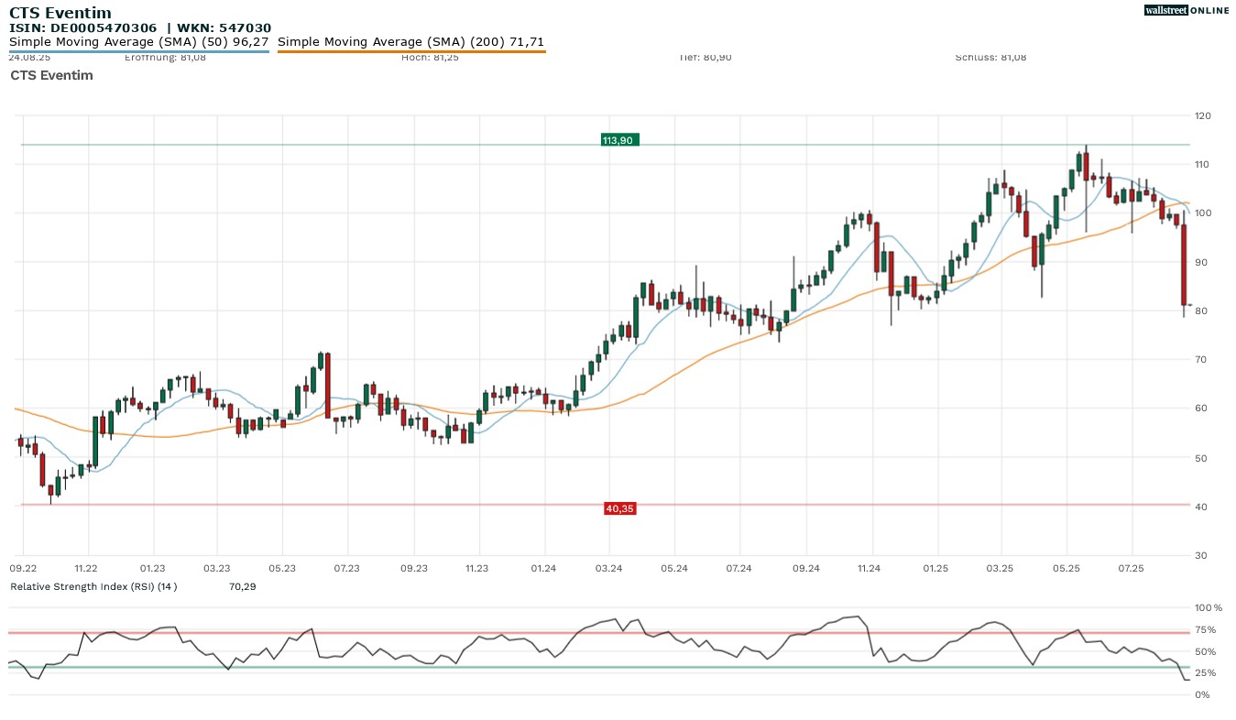Click the 07.25 date axis label
The height and width of the screenshot is (720, 1236).
1131,569
